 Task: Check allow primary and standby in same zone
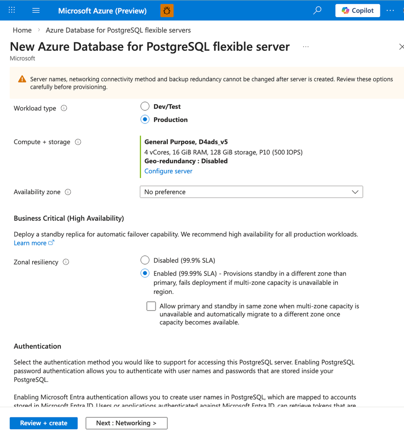coord(151,306)
